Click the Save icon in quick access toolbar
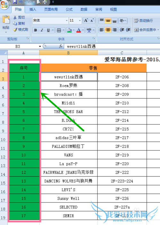The image size is (160, 225). 15,2
